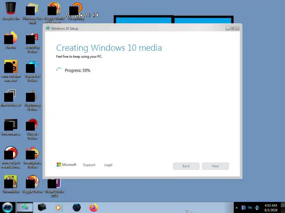285x213 pixels.
Task: Select AstroPop Deluxe desktop icon
Action: [32, 42]
